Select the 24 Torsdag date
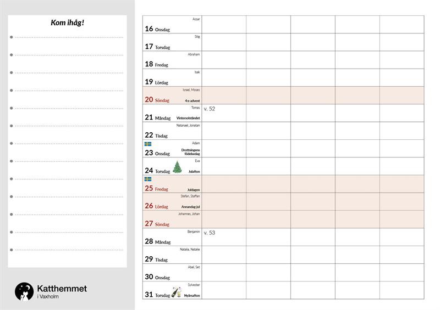This screenshot has height=310, width=440. tap(157, 171)
